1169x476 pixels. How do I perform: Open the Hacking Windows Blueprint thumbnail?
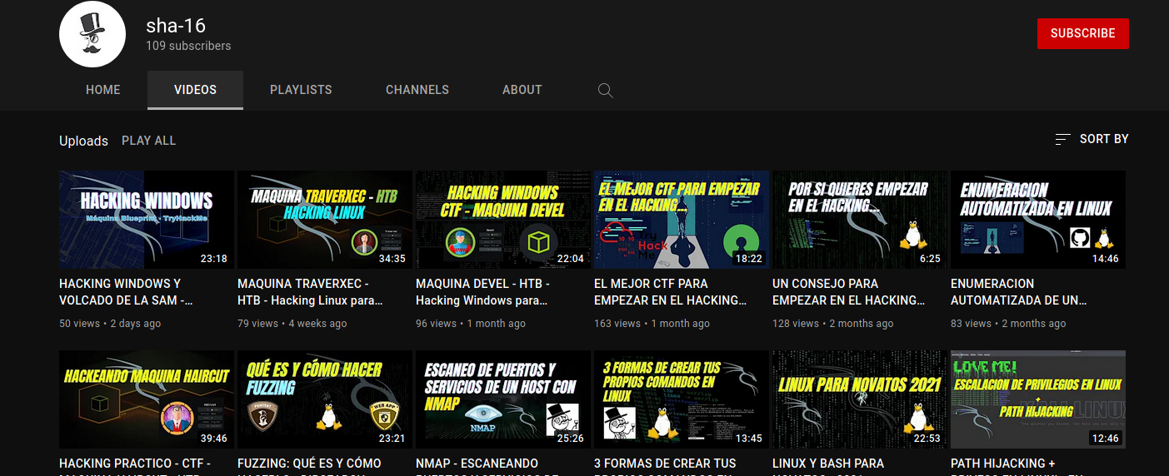point(147,220)
